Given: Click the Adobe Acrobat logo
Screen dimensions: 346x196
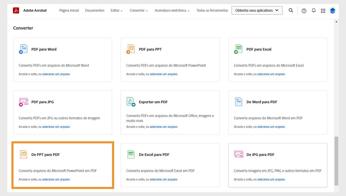Looking at the screenshot, I should pos(16,10).
